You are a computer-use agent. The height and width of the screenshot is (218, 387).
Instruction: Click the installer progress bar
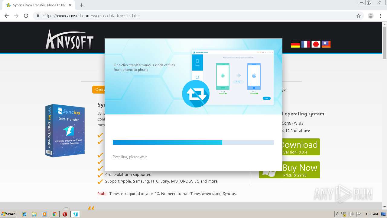pos(193,142)
